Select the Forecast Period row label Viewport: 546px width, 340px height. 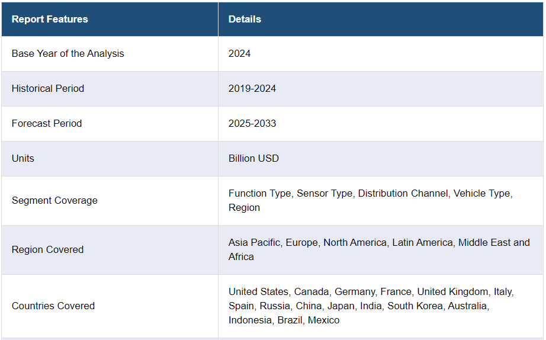pos(47,123)
